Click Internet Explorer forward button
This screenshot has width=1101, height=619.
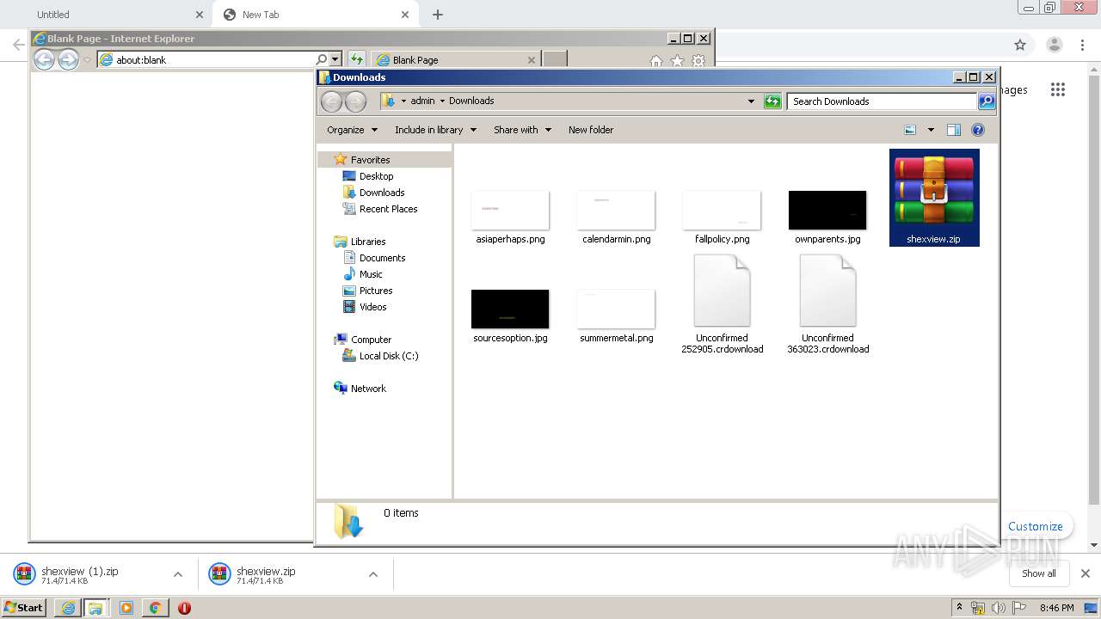[68, 59]
